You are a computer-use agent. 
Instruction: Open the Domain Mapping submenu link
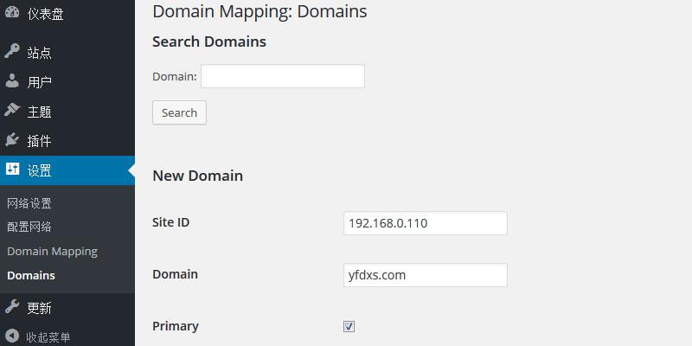52,252
